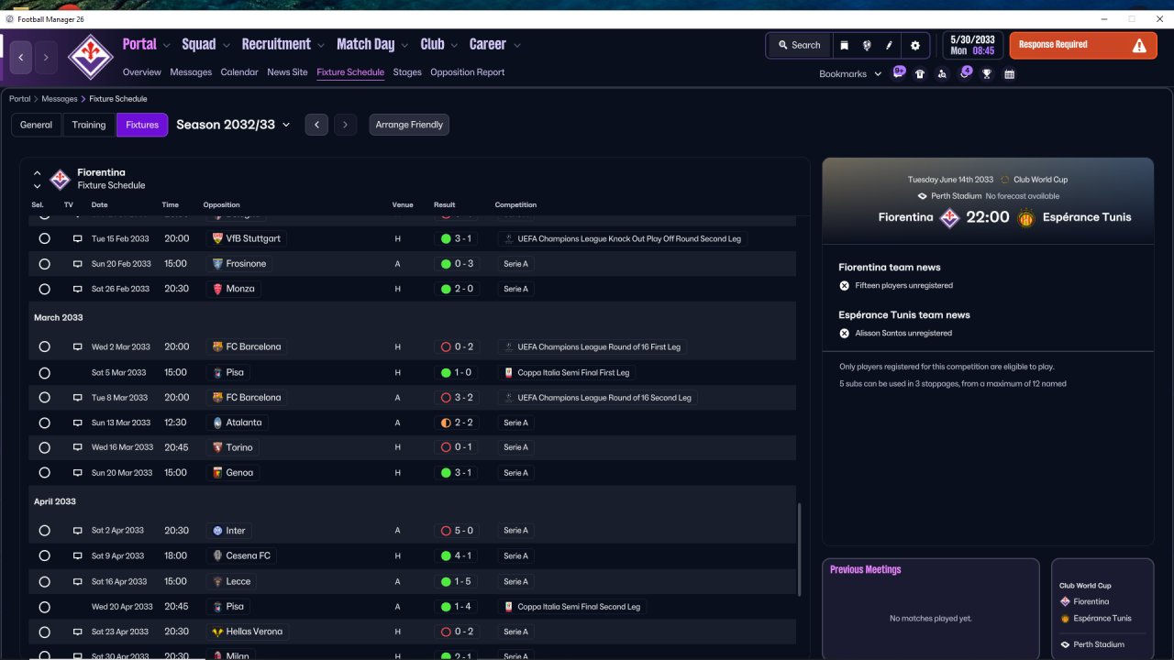Image resolution: width=1174 pixels, height=660 pixels.
Task: Click TV icon for Atalanta fixture
Action: tap(78, 423)
